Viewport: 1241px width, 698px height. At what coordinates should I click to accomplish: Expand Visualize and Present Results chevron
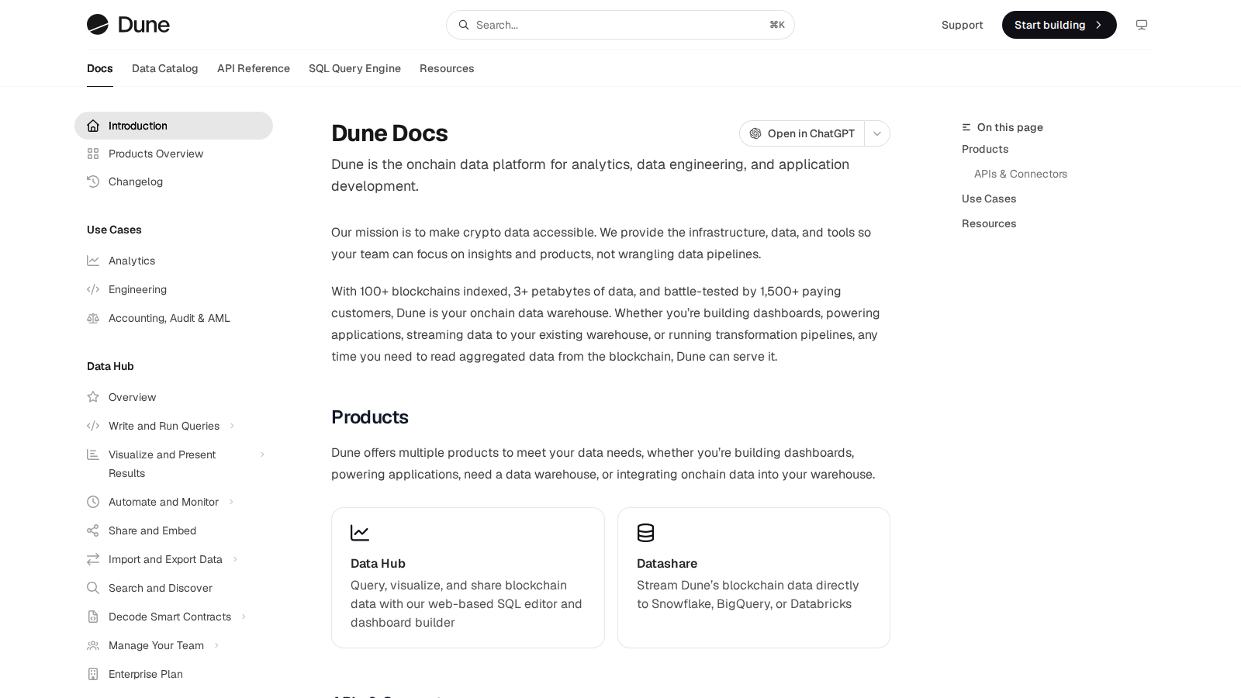click(262, 454)
